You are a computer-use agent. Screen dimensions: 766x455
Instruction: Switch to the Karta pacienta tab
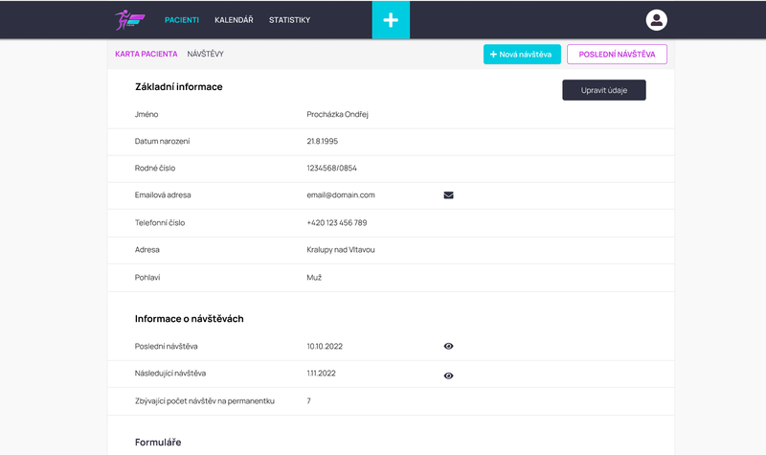point(146,55)
